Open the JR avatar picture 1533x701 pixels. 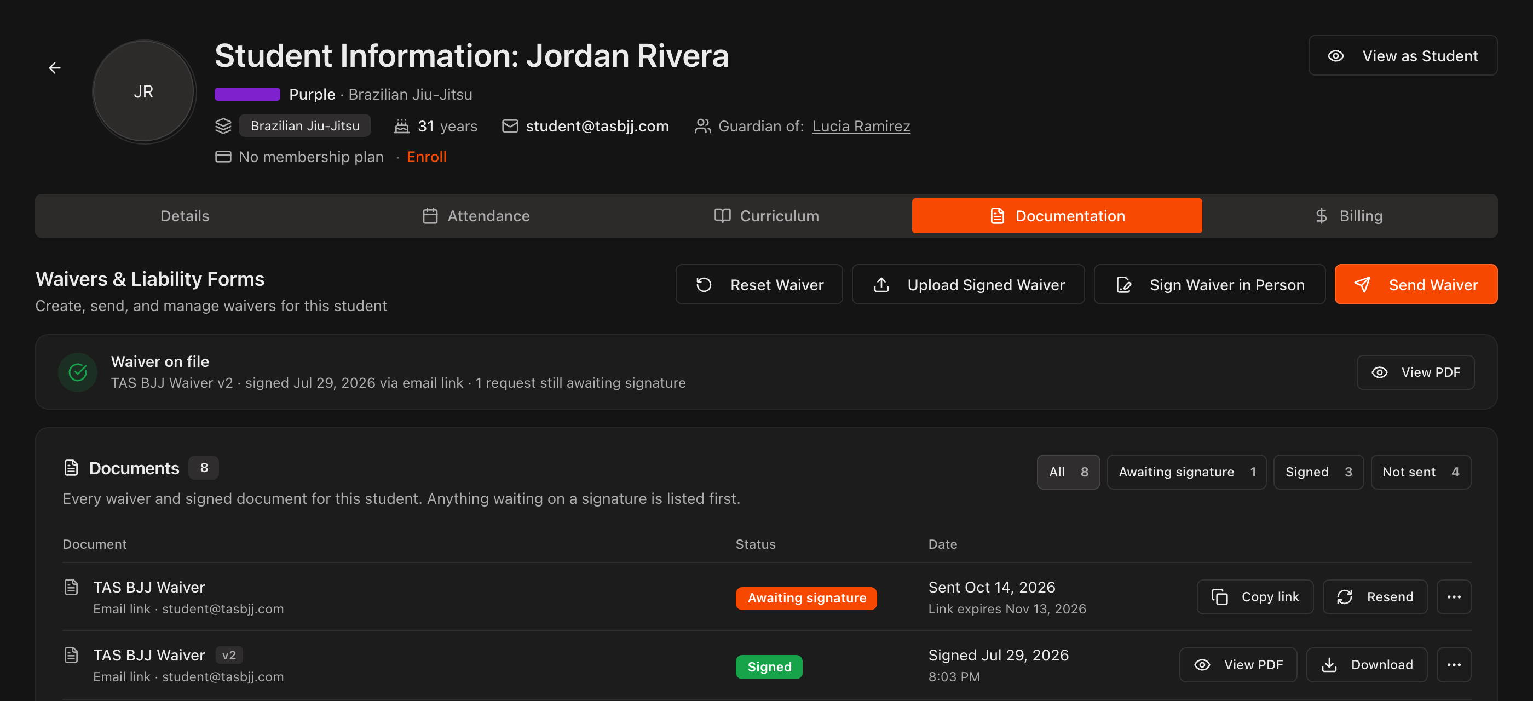click(x=144, y=91)
